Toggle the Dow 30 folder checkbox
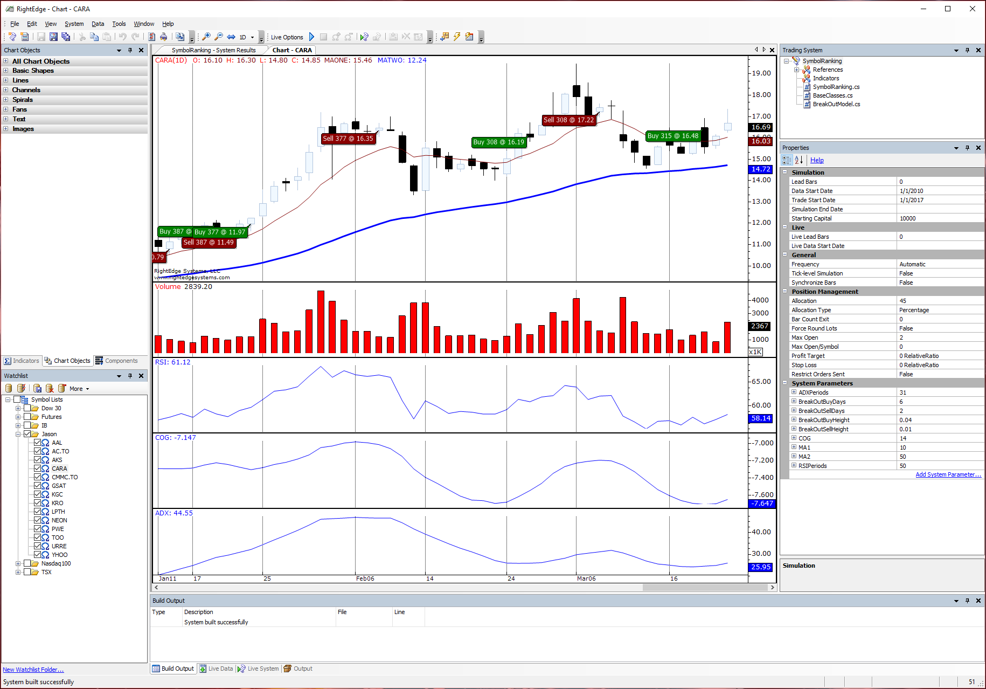 coord(27,408)
